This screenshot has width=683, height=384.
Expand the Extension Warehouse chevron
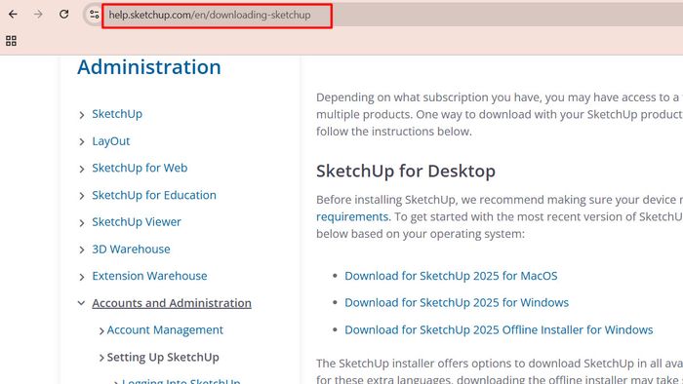point(81,277)
